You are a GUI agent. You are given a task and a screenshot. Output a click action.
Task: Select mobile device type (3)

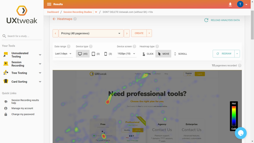click(x=108, y=54)
